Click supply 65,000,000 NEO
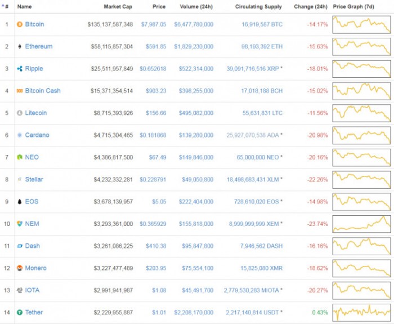The image size is (394, 324). (x=258, y=157)
